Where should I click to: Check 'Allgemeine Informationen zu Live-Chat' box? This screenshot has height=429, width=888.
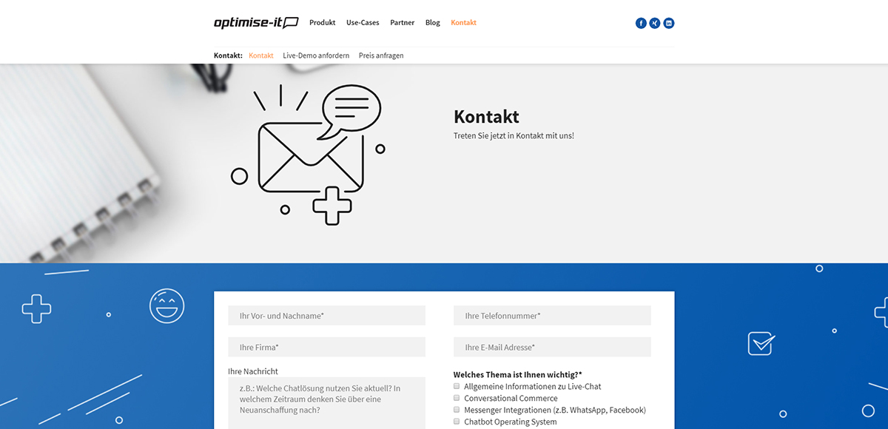tap(457, 386)
